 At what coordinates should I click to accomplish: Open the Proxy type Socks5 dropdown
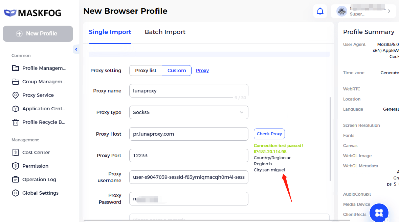(189, 112)
